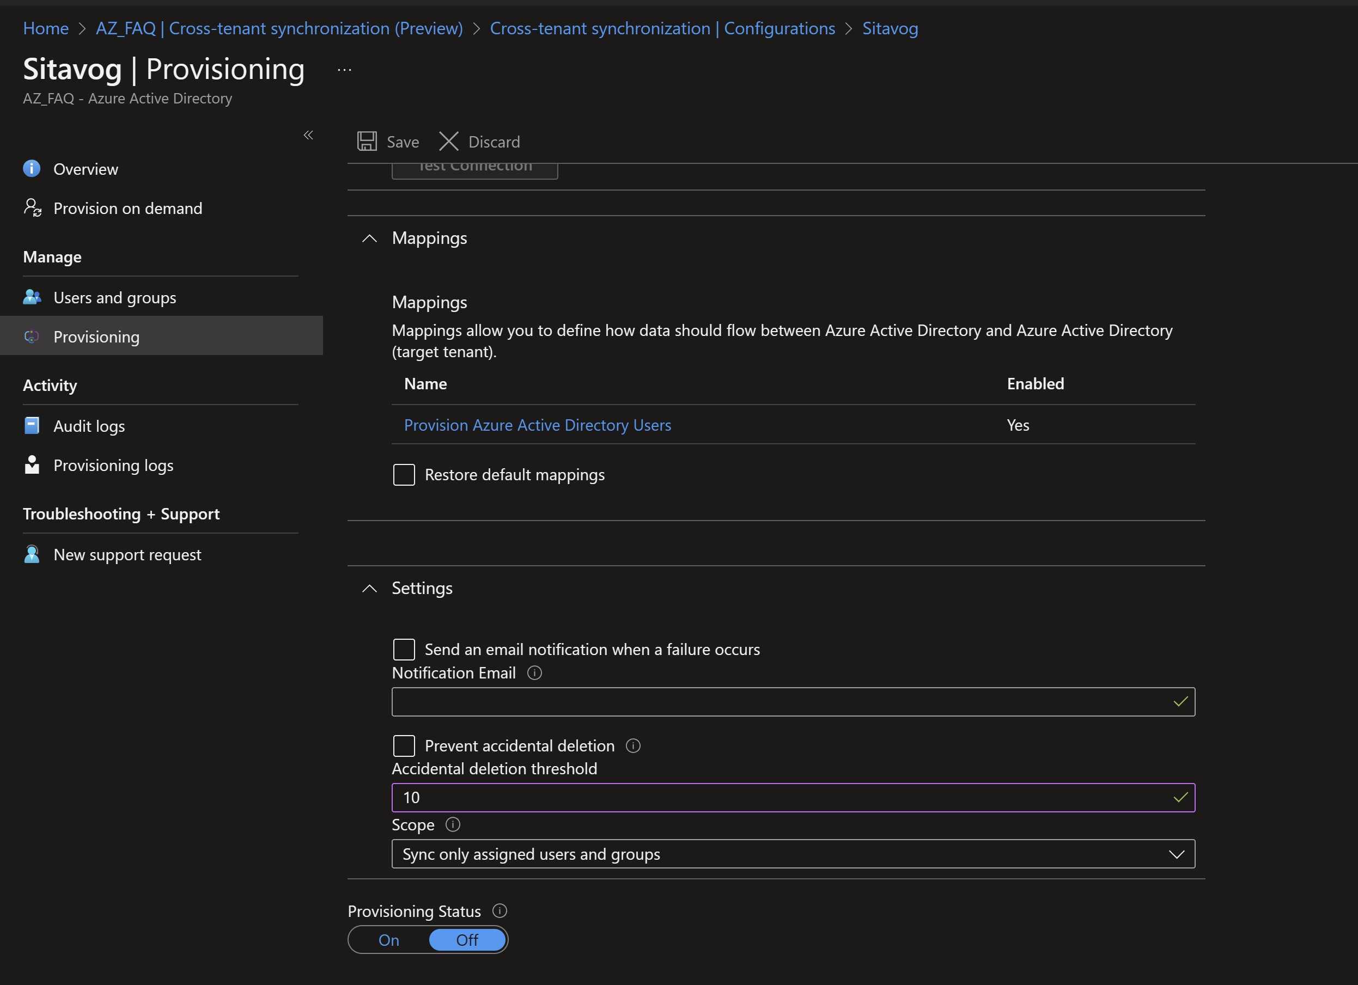1358x985 pixels.
Task: Click the New support request icon
Action: [x=32, y=554]
